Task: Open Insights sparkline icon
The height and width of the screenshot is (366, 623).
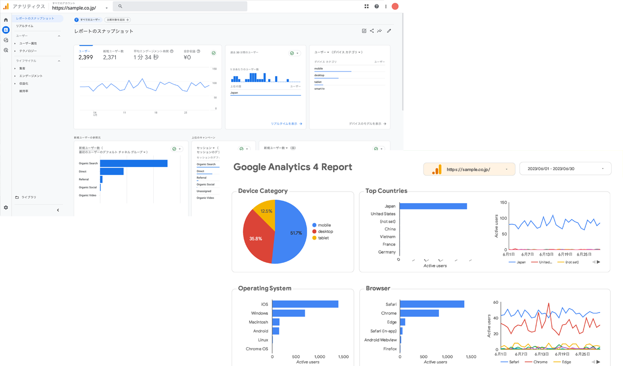Action: click(x=380, y=31)
